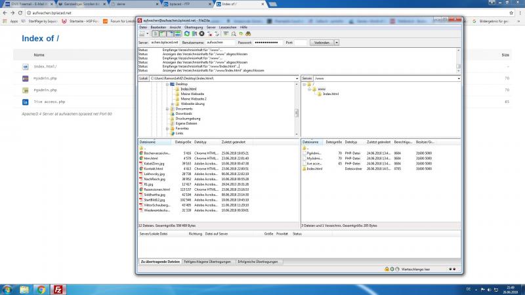Viewport: 525px width, 295px height.
Task: Click the Verbinden button
Action: pos(322,42)
